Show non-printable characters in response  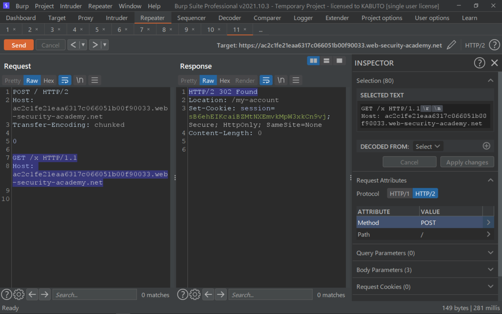click(x=281, y=80)
